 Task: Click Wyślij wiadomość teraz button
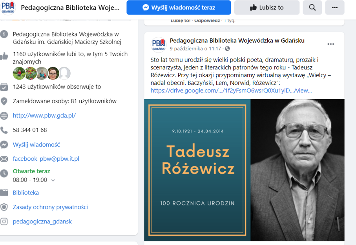[x=179, y=7]
